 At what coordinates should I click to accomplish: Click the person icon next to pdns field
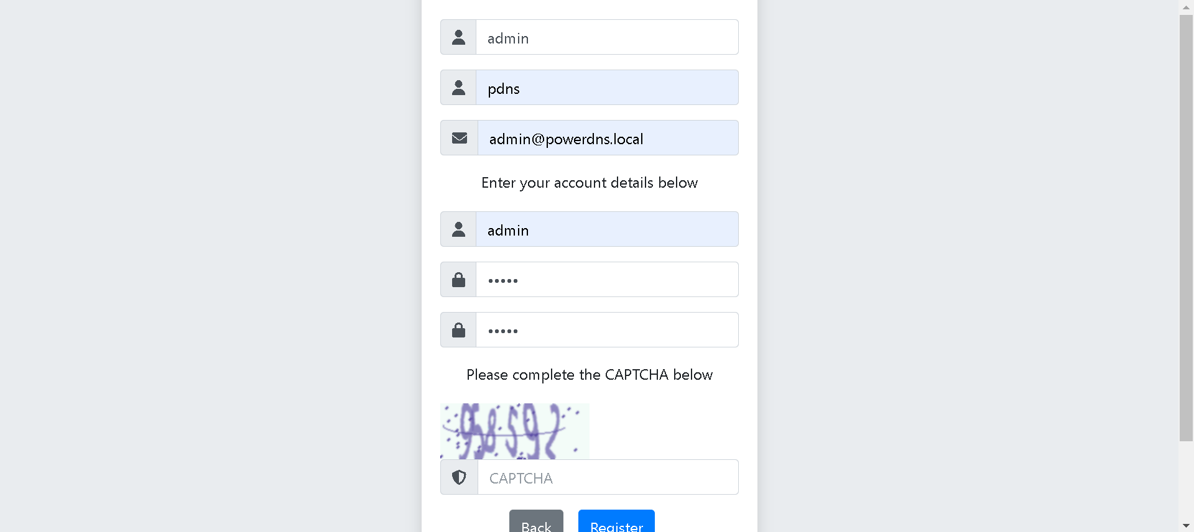coord(458,88)
